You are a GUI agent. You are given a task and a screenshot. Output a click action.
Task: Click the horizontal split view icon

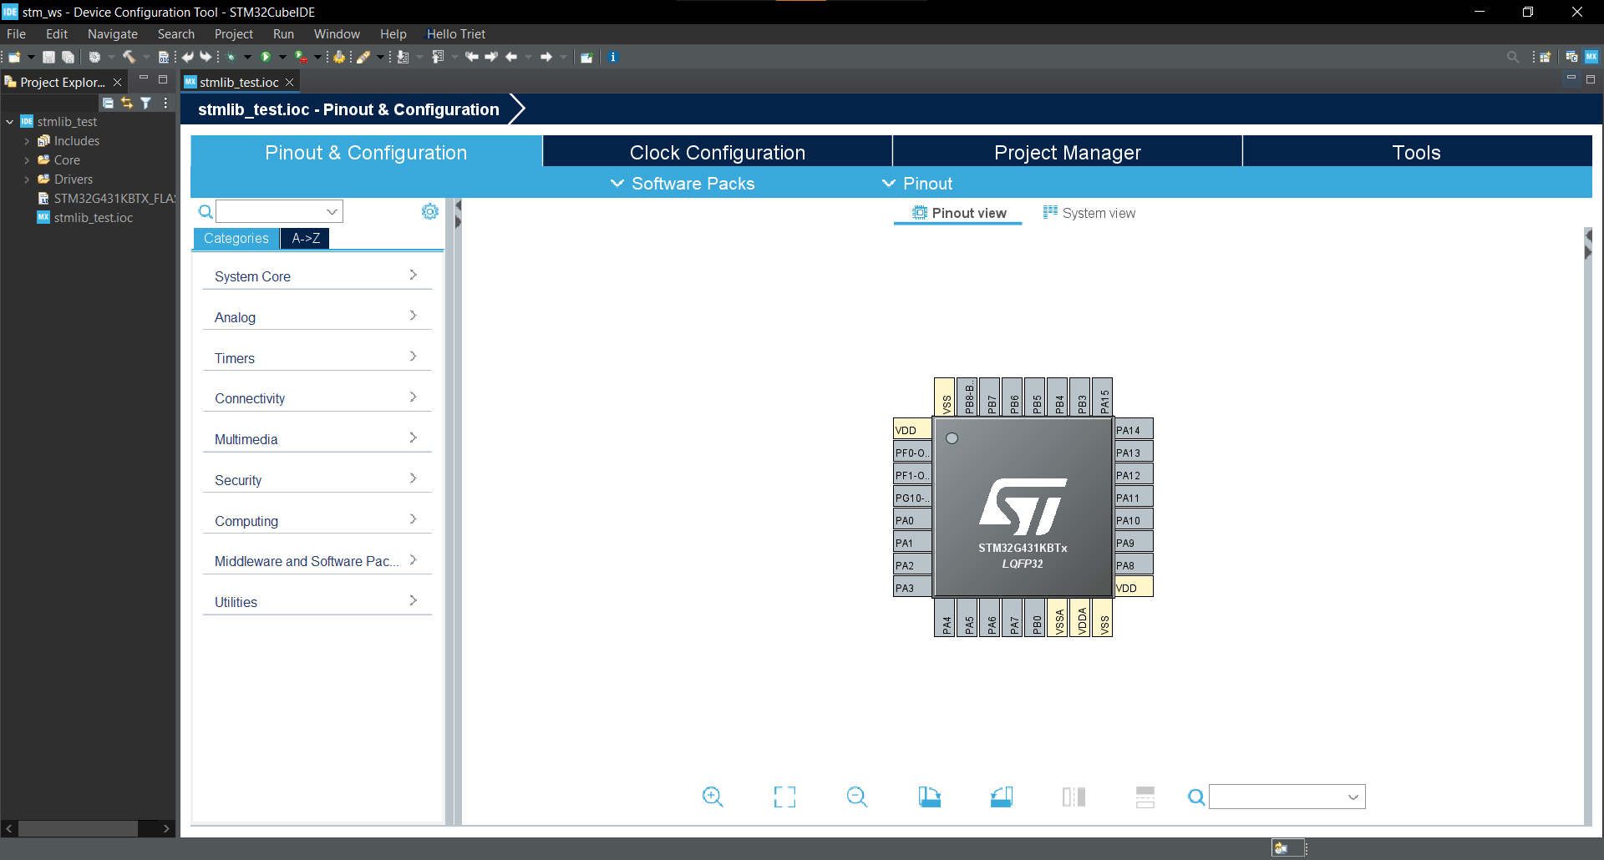(1145, 797)
